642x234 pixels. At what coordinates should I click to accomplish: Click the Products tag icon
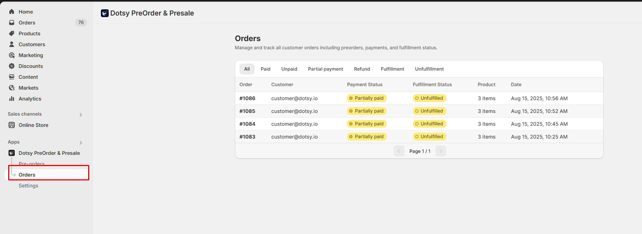[12, 33]
